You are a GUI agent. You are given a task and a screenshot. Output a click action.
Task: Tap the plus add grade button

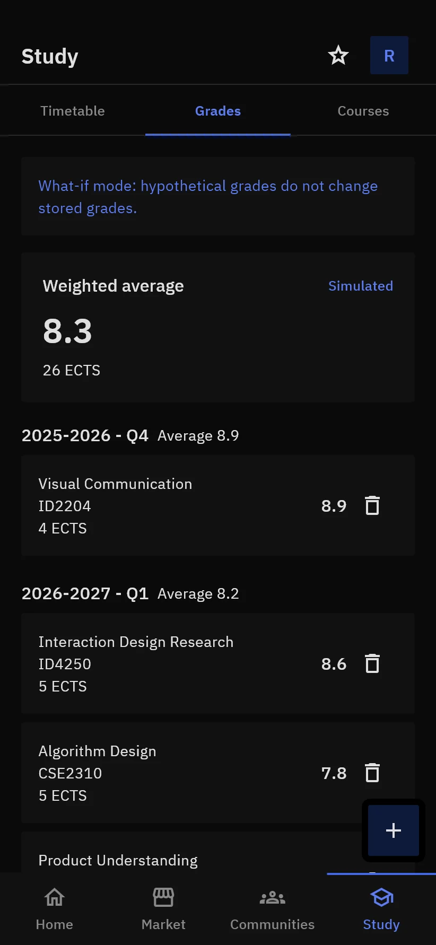point(393,830)
